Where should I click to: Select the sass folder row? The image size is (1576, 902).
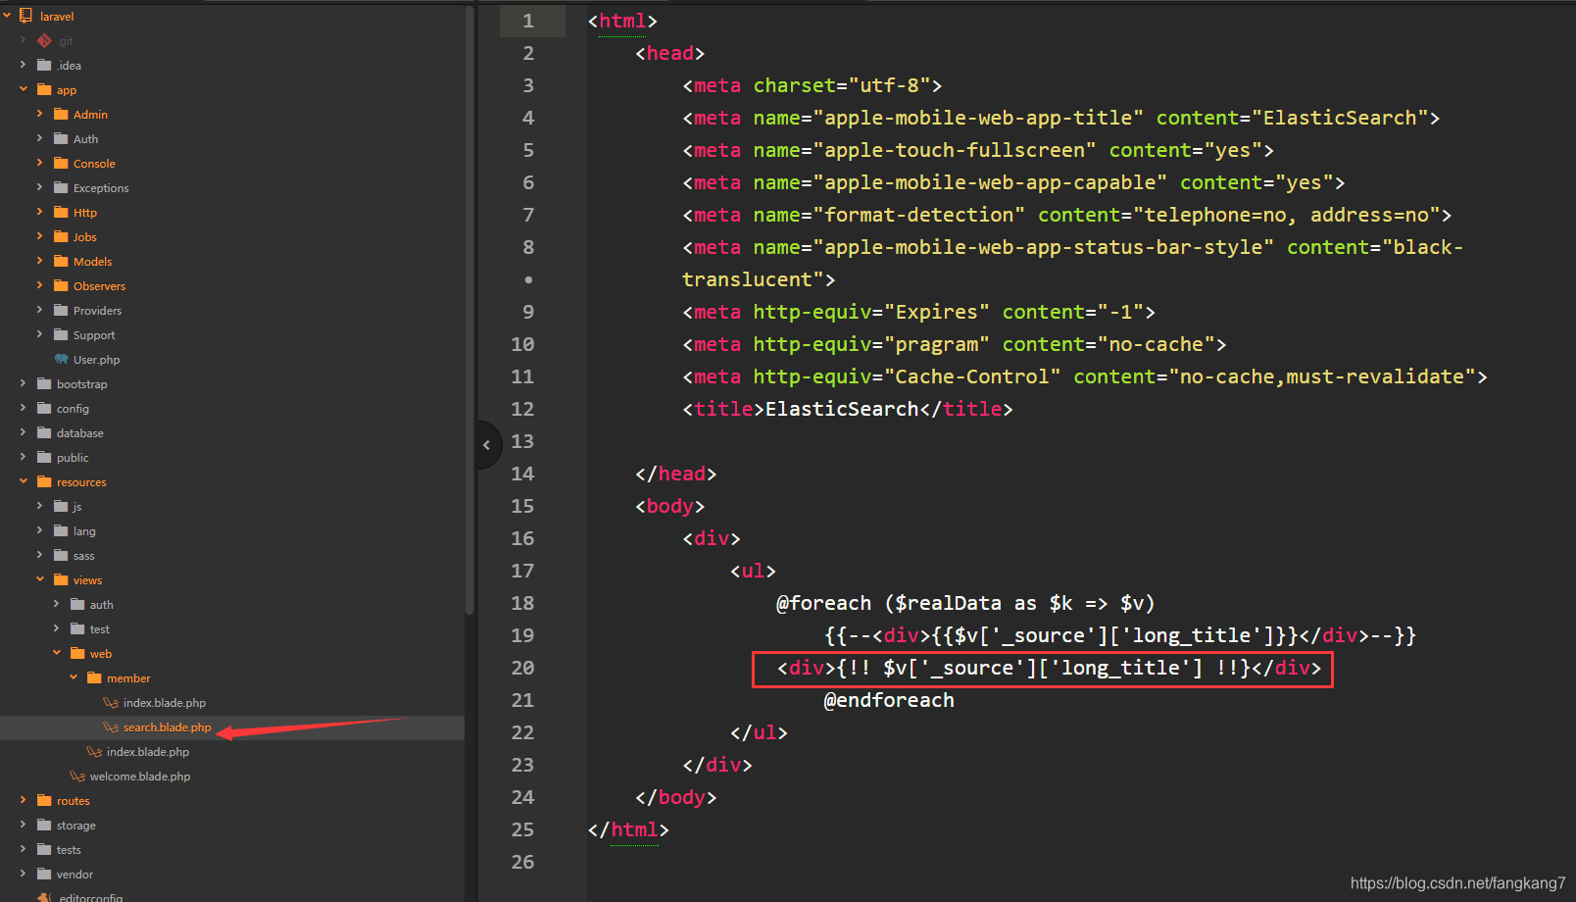231,556
